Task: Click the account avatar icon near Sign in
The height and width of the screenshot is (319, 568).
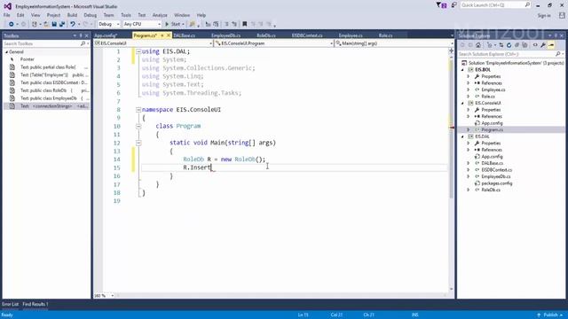Action: coord(562,15)
